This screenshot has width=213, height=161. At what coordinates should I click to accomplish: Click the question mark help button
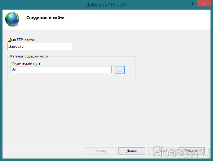coord(191,4)
